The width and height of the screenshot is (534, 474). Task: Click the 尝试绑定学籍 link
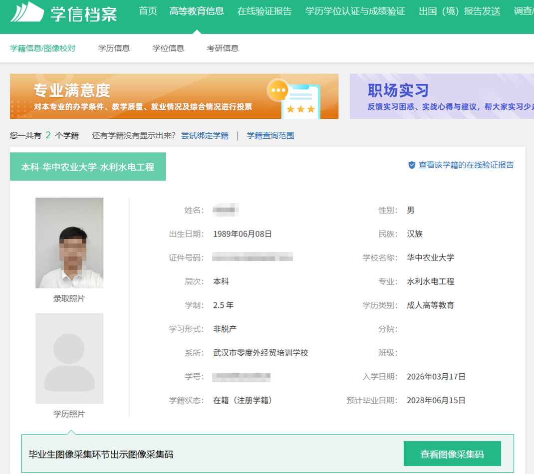click(205, 136)
